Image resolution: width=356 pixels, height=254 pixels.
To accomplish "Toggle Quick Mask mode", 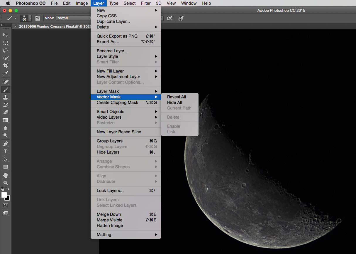I will (6, 205).
